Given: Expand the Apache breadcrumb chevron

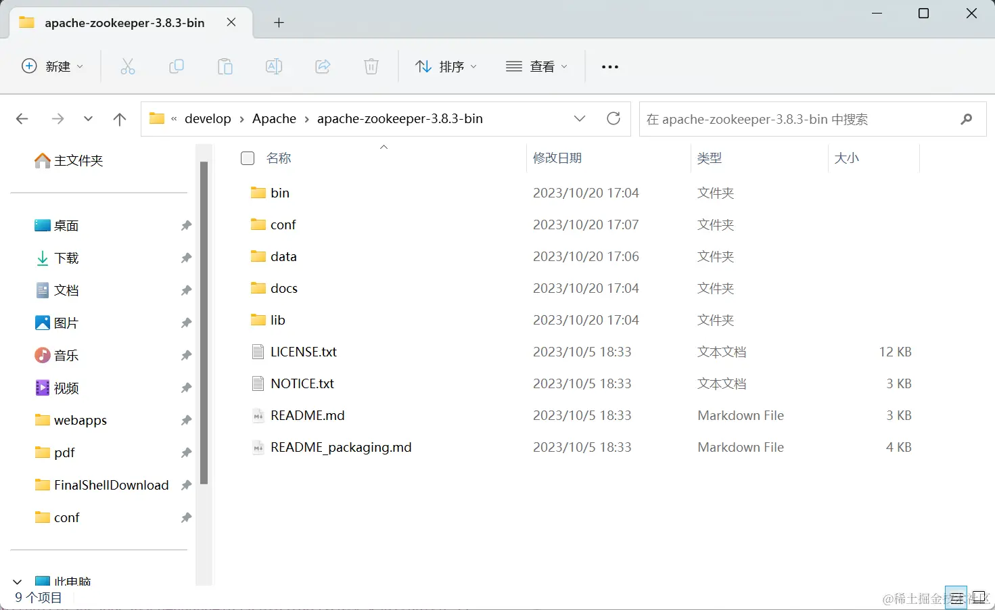Looking at the screenshot, I should point(307,119).
